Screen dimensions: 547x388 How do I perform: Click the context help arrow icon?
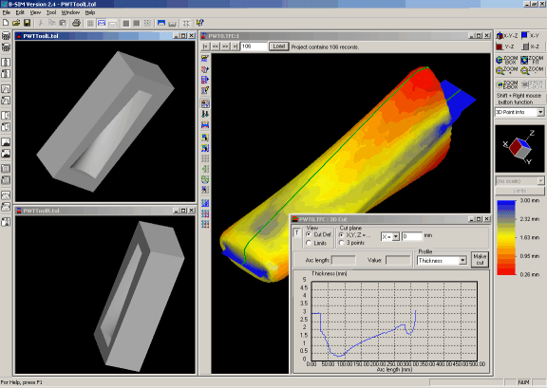point(199,23)
